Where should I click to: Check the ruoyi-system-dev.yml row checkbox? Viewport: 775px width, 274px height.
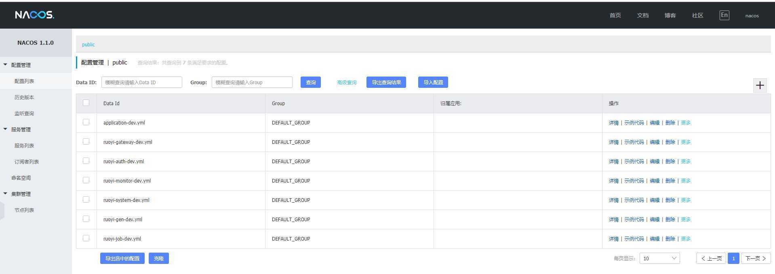pos(86,199)
